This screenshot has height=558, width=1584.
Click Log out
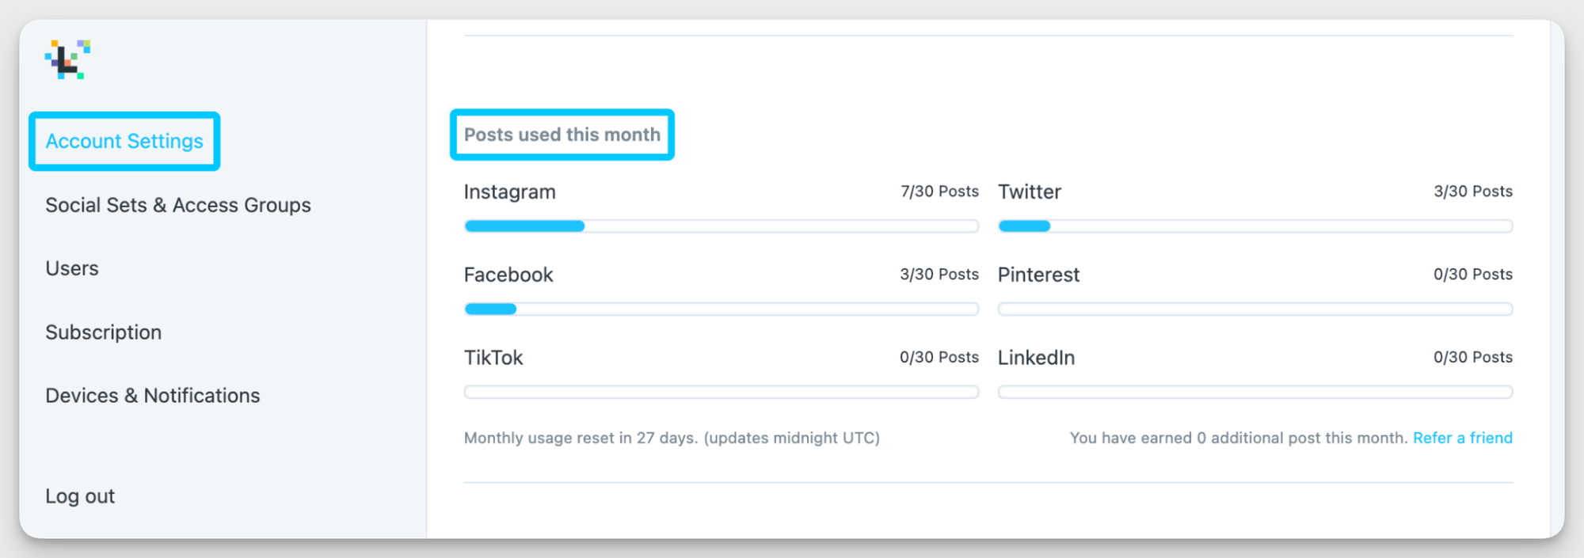(80, 496)
